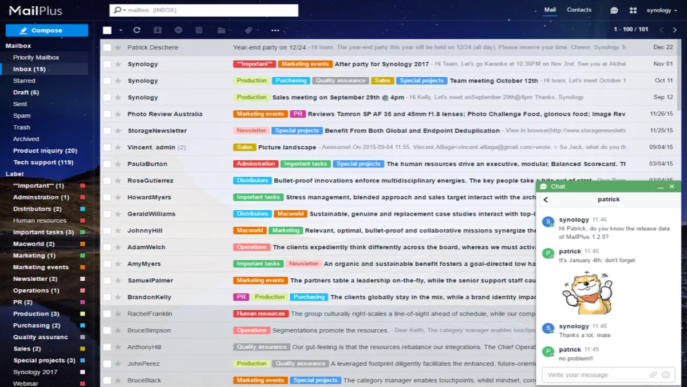Viewport: 687px width, 387px height.
Task: Open the select-all dropdown arrow
Action: tap(121, 30)
